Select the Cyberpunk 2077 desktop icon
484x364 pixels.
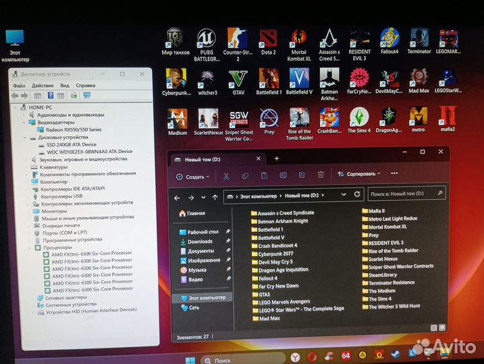pos(177,80)
